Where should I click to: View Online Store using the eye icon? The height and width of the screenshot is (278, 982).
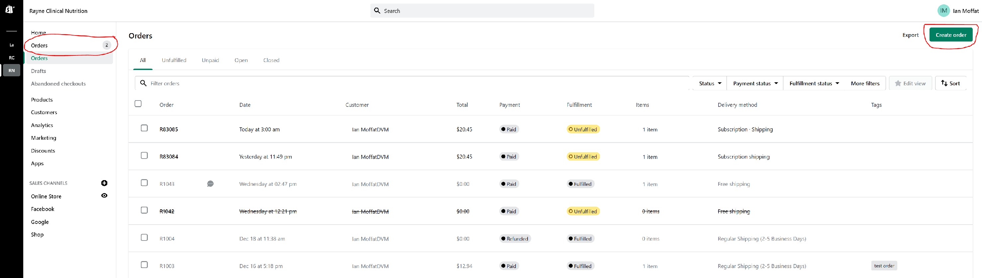pyautogui.click(x=104, y=196)
